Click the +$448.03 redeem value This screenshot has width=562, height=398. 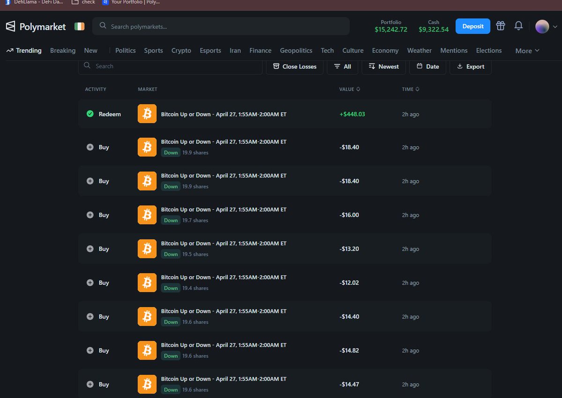[x=352, y=114]
